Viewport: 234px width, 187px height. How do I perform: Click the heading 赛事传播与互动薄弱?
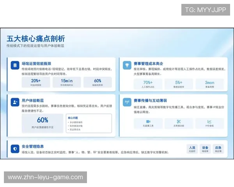pyautogui.click(x=150, y=101)
